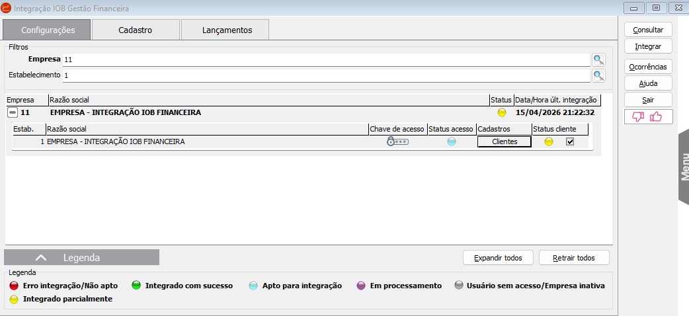
Task: Minimize the Integração IOB window
Action: coord(633,8)
